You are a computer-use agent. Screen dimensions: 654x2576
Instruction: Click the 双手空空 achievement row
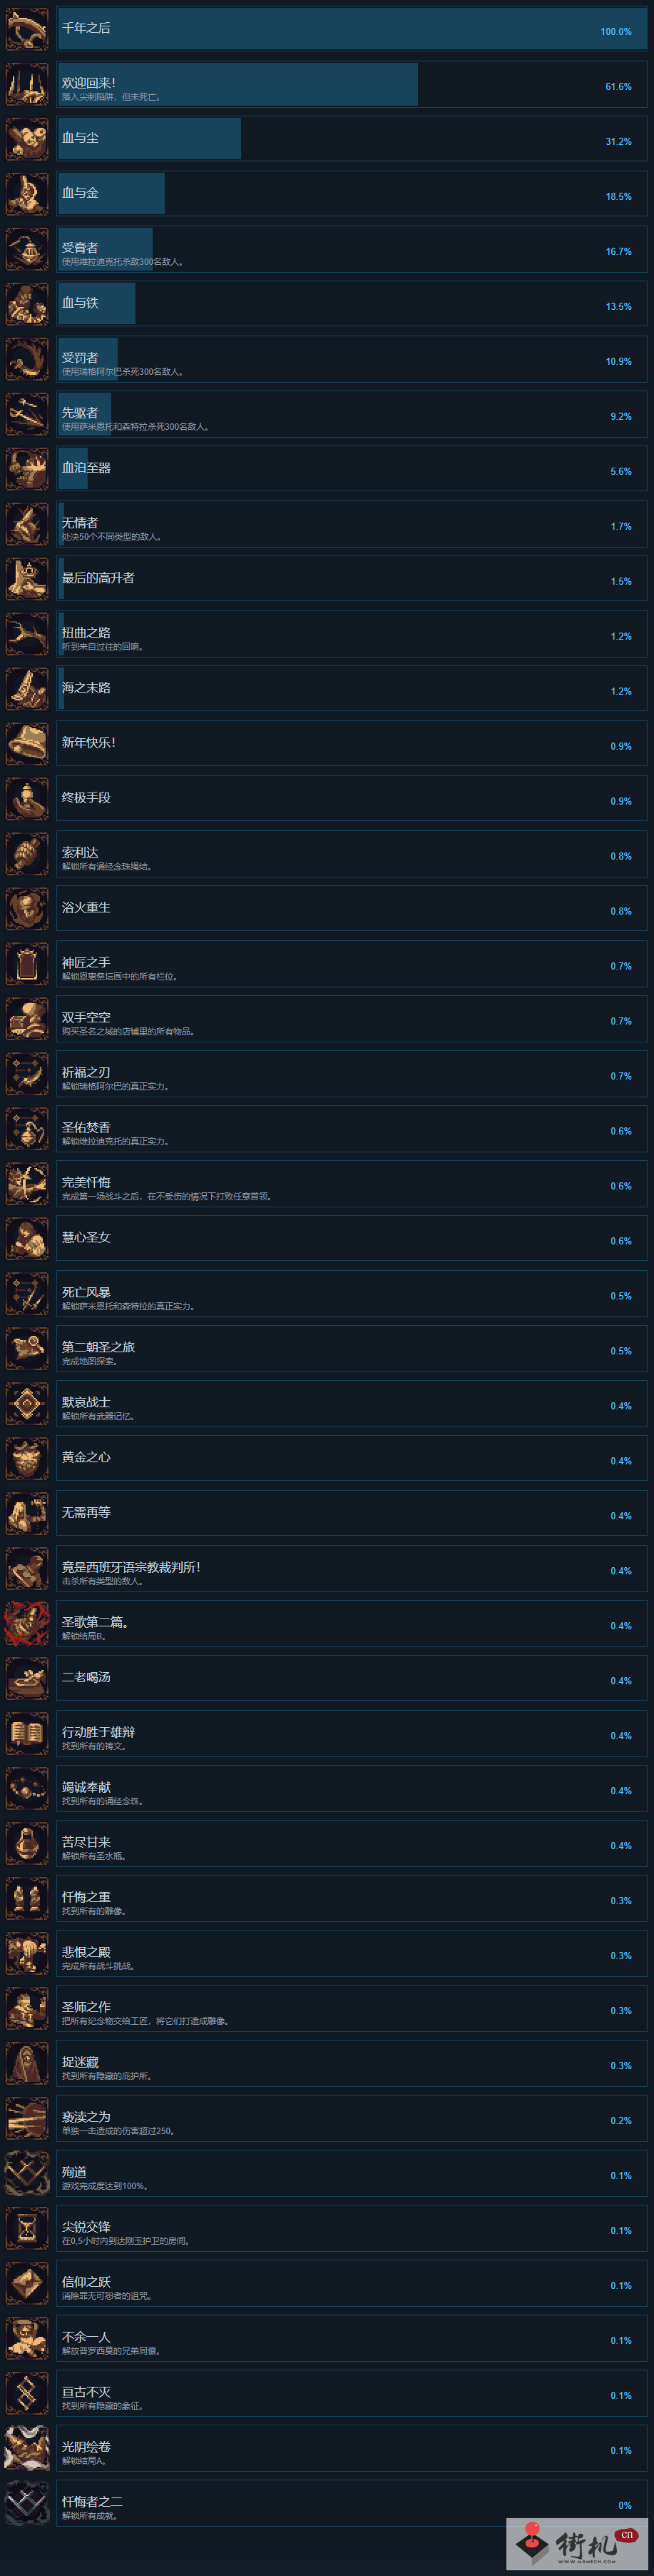pos(352,1019)
